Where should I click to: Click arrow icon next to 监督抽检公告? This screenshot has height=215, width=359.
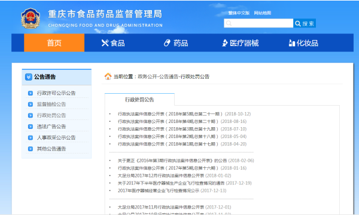(31, 105)
